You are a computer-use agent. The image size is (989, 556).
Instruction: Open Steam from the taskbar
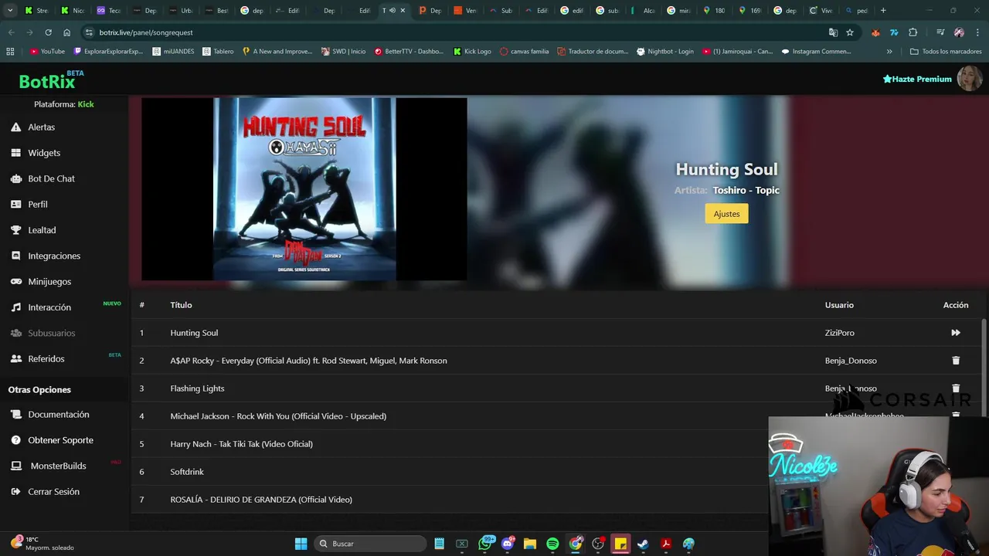pos(643,544)
